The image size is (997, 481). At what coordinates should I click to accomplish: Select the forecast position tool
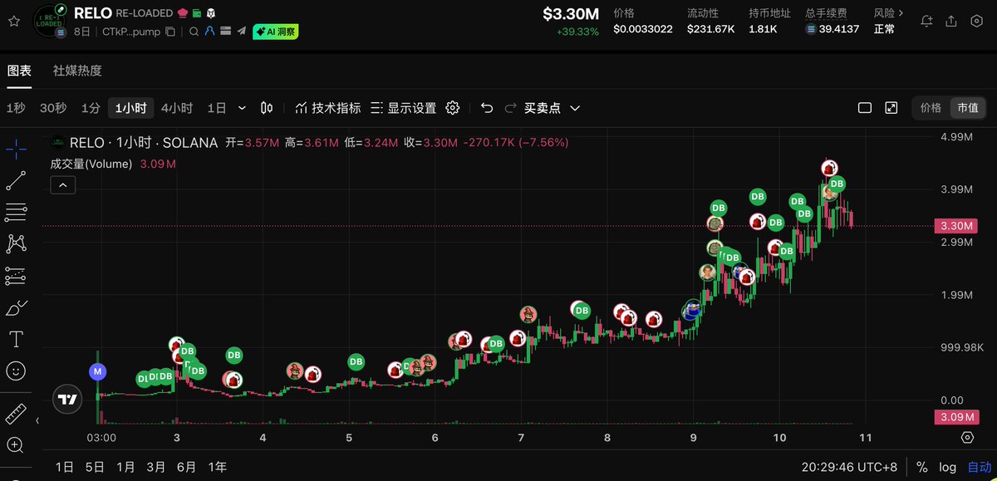click(16, 276)
